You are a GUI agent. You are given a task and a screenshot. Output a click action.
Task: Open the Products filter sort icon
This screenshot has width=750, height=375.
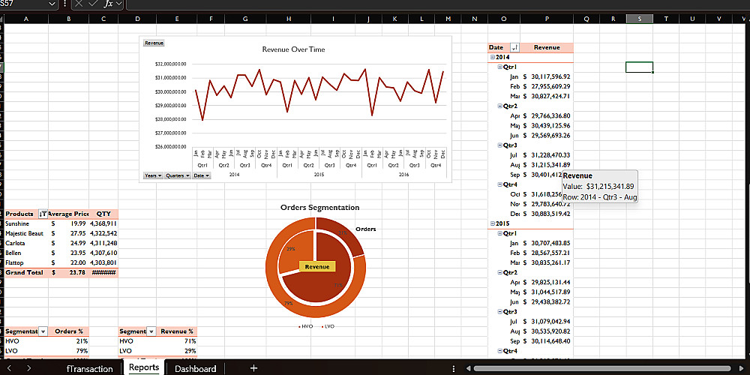coord(43,214)
